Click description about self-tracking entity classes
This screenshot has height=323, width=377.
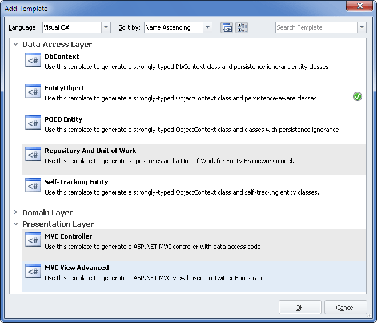pos(182,192)
